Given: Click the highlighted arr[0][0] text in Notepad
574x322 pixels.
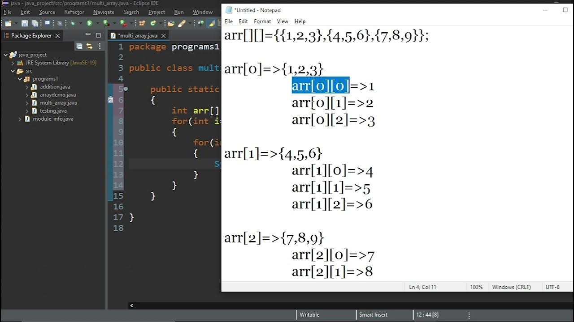Looking at the screenshot, I should pos(320,86).
